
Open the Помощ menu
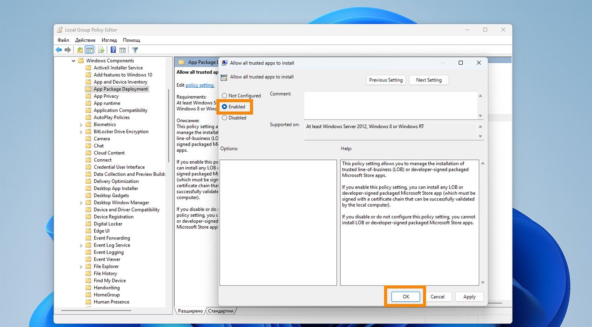pyautogui.click(x=131, y=40)
